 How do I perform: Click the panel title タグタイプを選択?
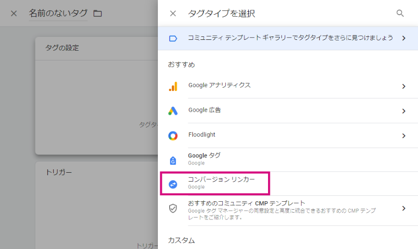pyautogui.click(x=221, y=13)
